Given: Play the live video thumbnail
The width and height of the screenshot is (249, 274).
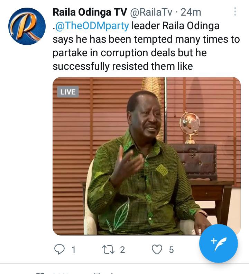Looking at the screenshot, I should [x=147, y=156].
